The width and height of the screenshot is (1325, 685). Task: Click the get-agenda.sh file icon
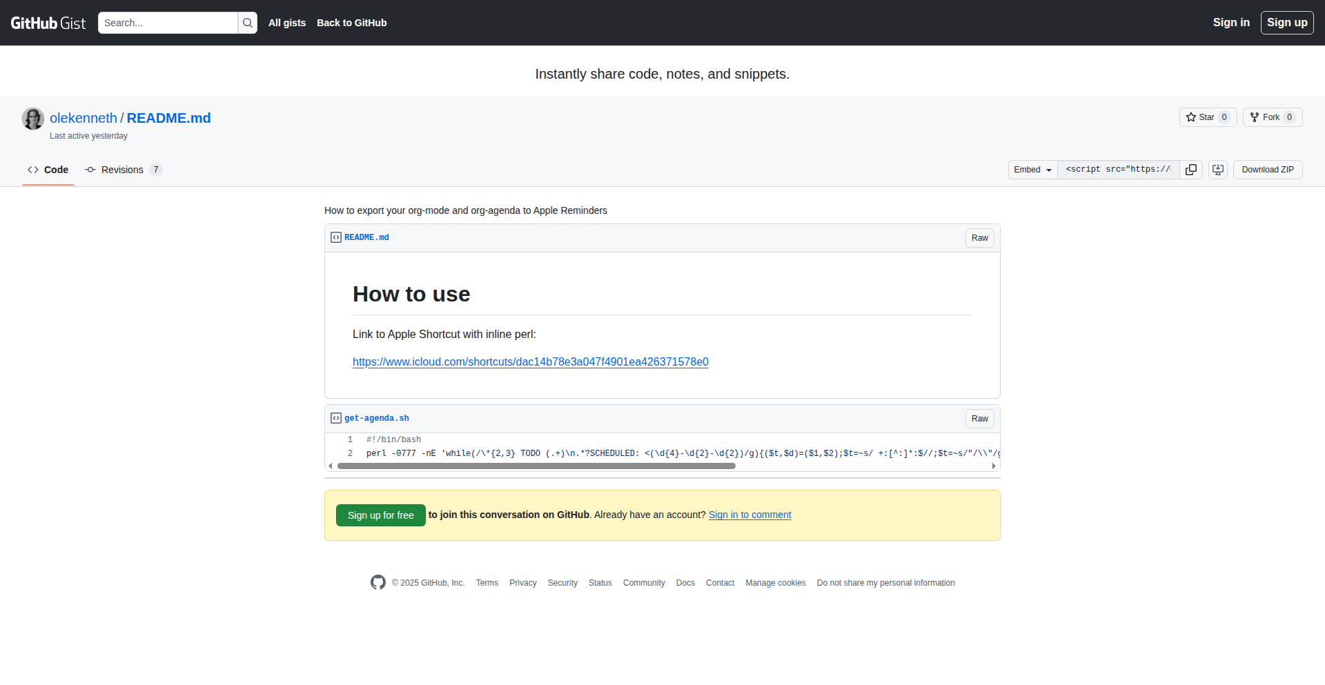[336, 418]
